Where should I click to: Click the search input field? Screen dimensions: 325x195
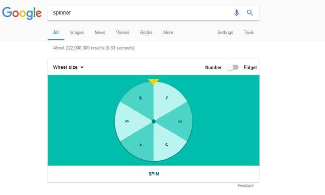coord(138,13)
